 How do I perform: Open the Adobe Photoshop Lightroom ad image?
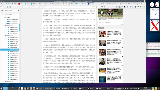(x=110, y=13)
